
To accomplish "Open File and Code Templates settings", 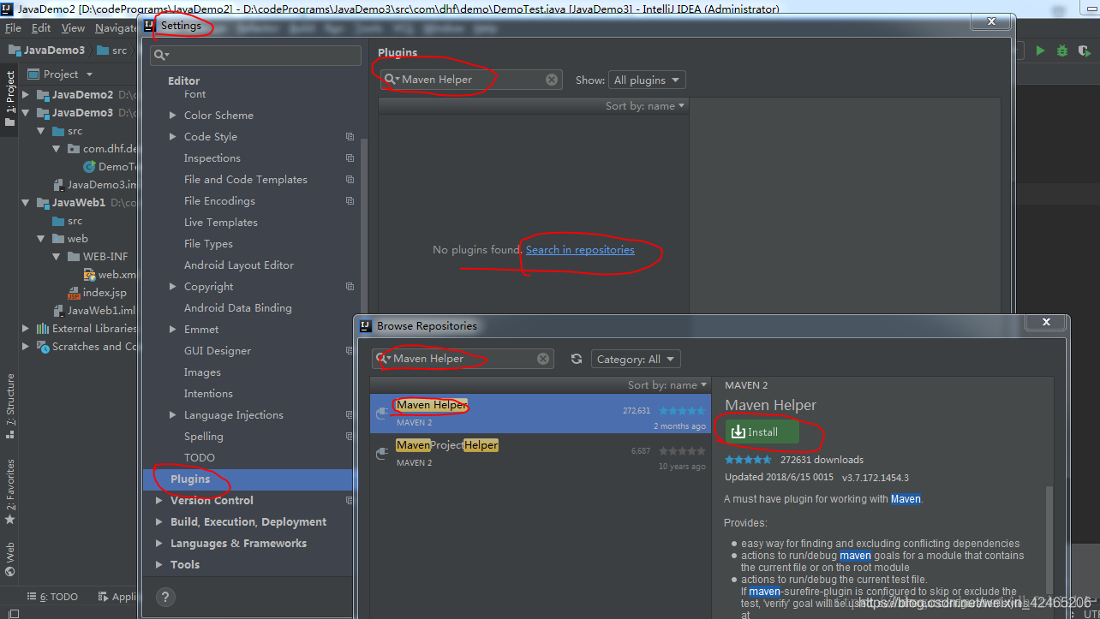I will (245, 180).
